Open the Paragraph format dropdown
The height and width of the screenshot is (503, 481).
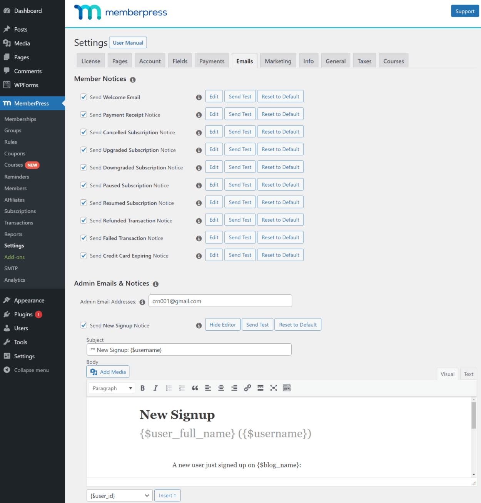(112, 388)
